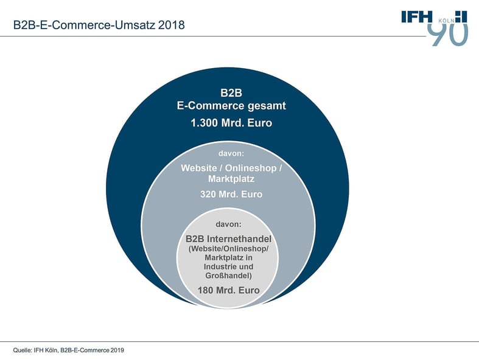Click the 'B2B' heading in outer circle

pos(231,93)
